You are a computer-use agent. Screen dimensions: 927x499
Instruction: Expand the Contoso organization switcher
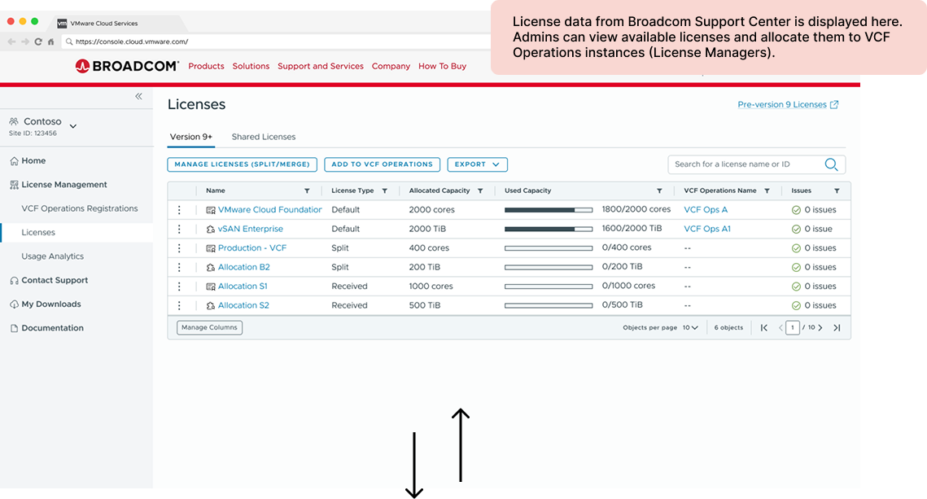click(73, 126)
